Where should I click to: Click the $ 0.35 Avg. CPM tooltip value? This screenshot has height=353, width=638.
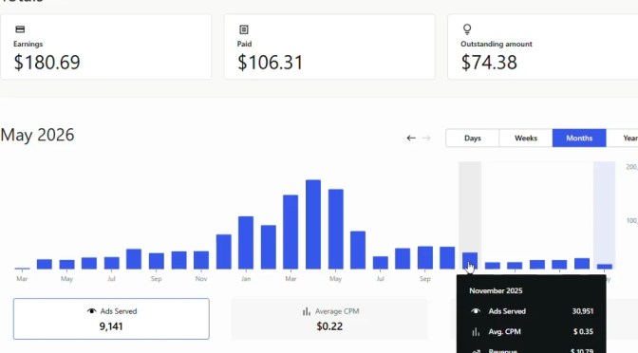click(x=583, y=331)
